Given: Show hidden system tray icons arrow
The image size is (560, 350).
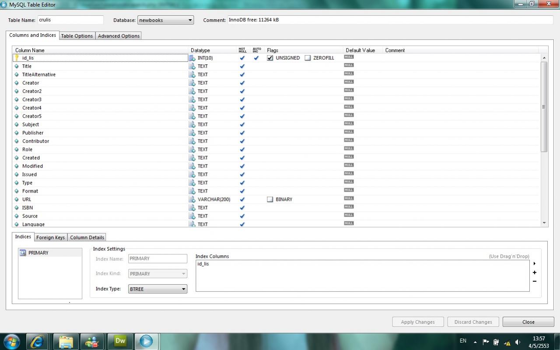Looking at the screenshot, I should [475, 342].
